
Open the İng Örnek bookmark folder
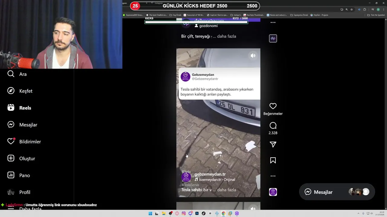(x=175, y=15)
